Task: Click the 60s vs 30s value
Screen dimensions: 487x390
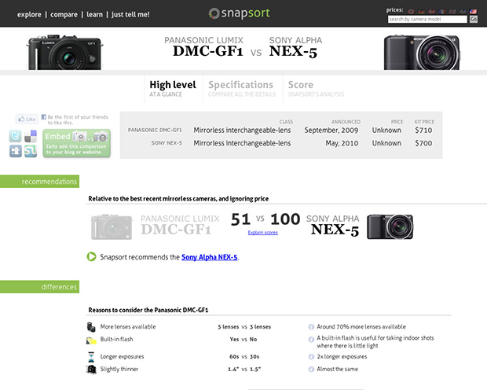Action: tap(244, 357)
